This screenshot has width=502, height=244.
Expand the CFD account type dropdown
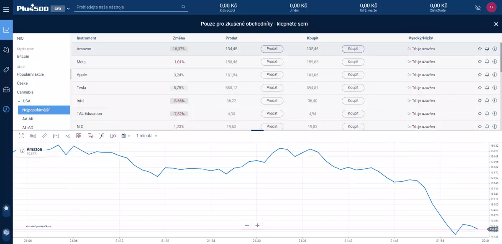pyautogui.click(x=60, y=8)
